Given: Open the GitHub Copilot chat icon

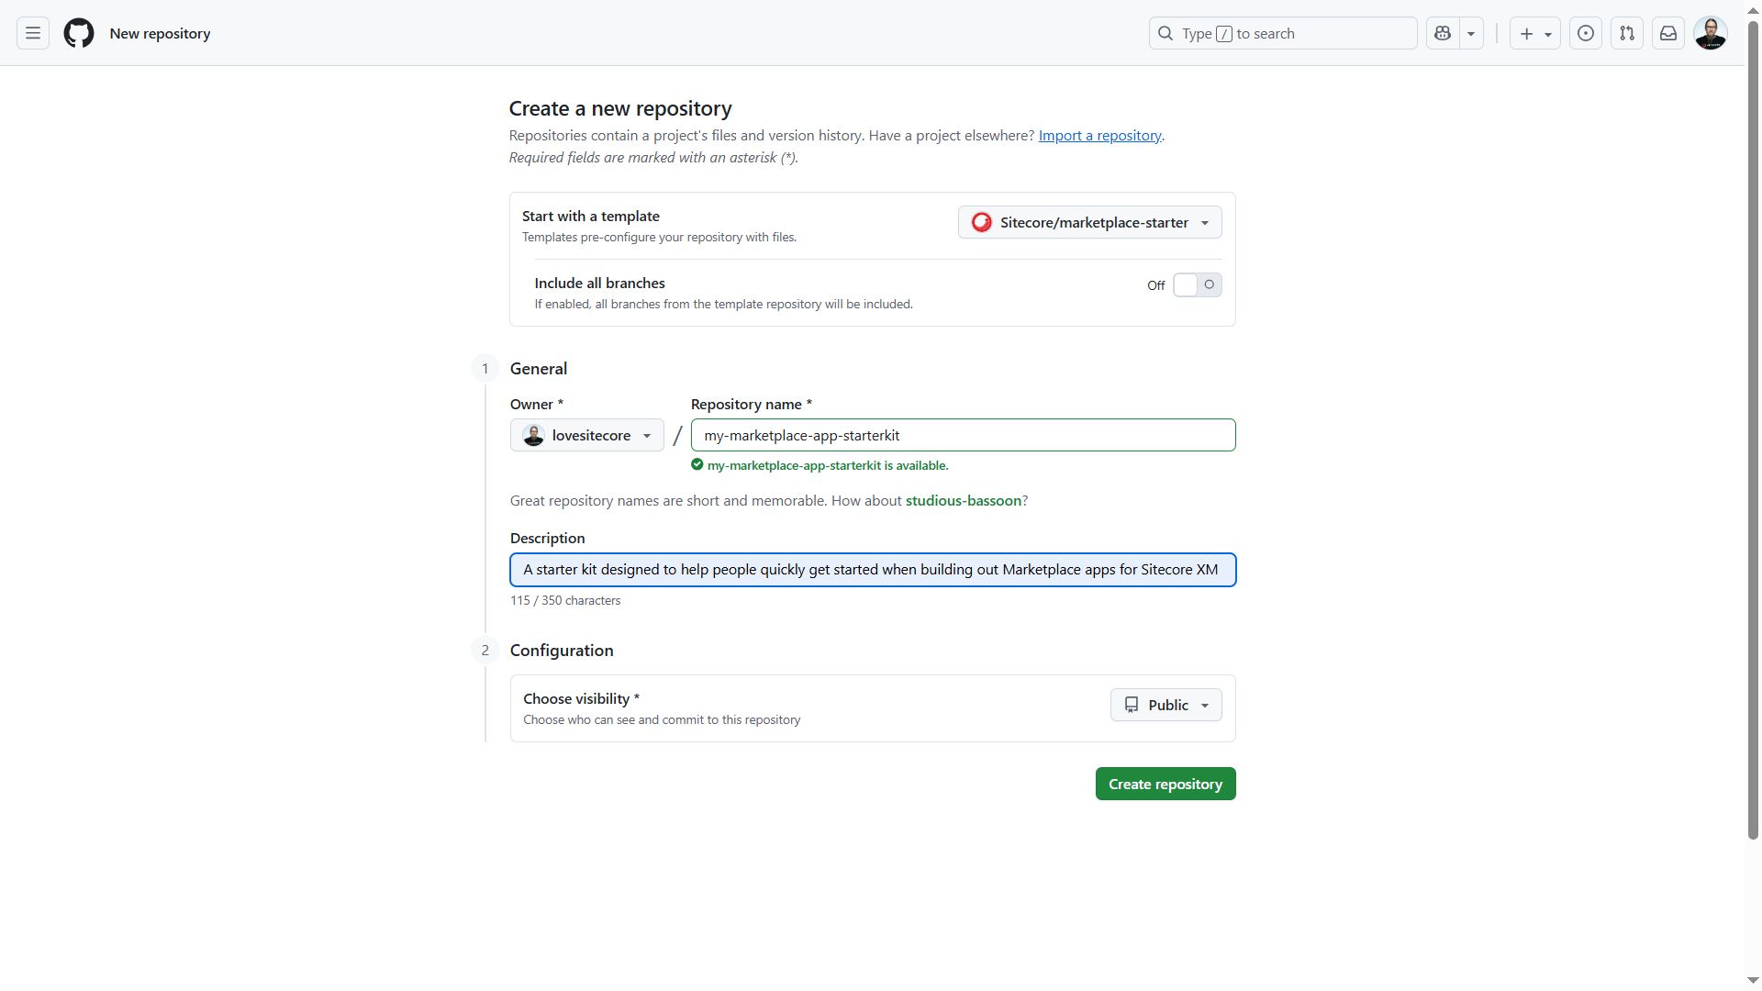Looking at the screenshot, I should [x=1442, y=33].
